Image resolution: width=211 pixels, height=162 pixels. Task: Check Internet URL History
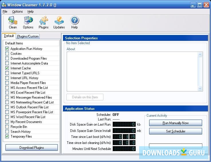coord(7,78)
